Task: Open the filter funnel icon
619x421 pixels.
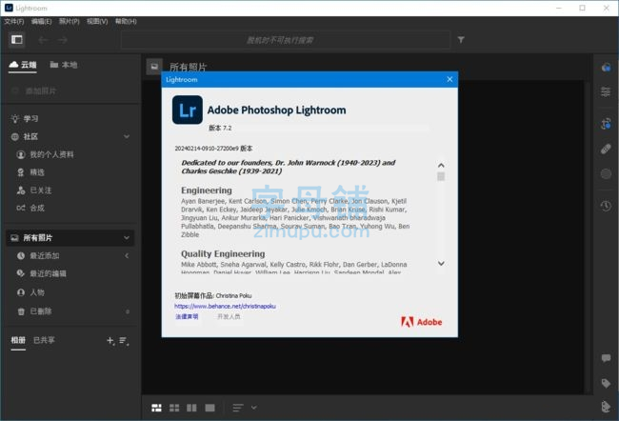Action: [x=461, y=40]
